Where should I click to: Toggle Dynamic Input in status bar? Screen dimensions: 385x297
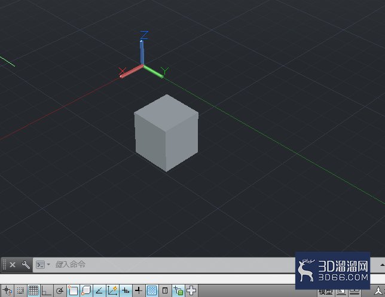[x=126, y=291]
